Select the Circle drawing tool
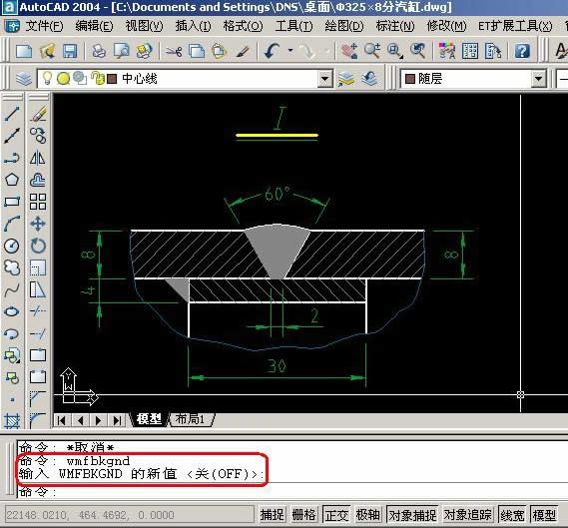Image resolution: width=568 pixels, height=528 pixels. tap(12, 246)
